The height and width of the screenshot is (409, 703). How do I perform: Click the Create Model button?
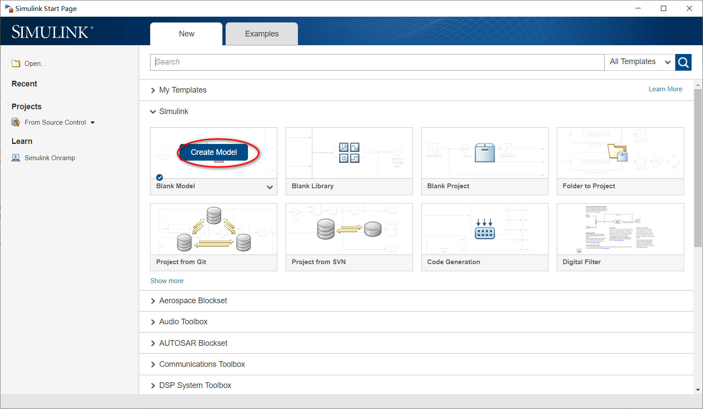coord(214,152)
